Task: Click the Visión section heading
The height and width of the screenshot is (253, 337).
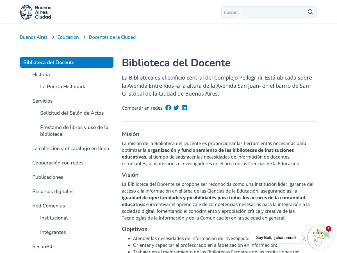Action: click(130, 175)
